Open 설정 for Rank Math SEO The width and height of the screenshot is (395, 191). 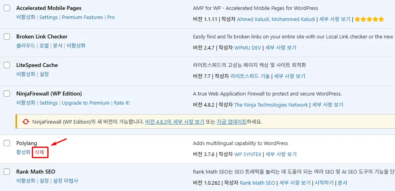[44, 181]
